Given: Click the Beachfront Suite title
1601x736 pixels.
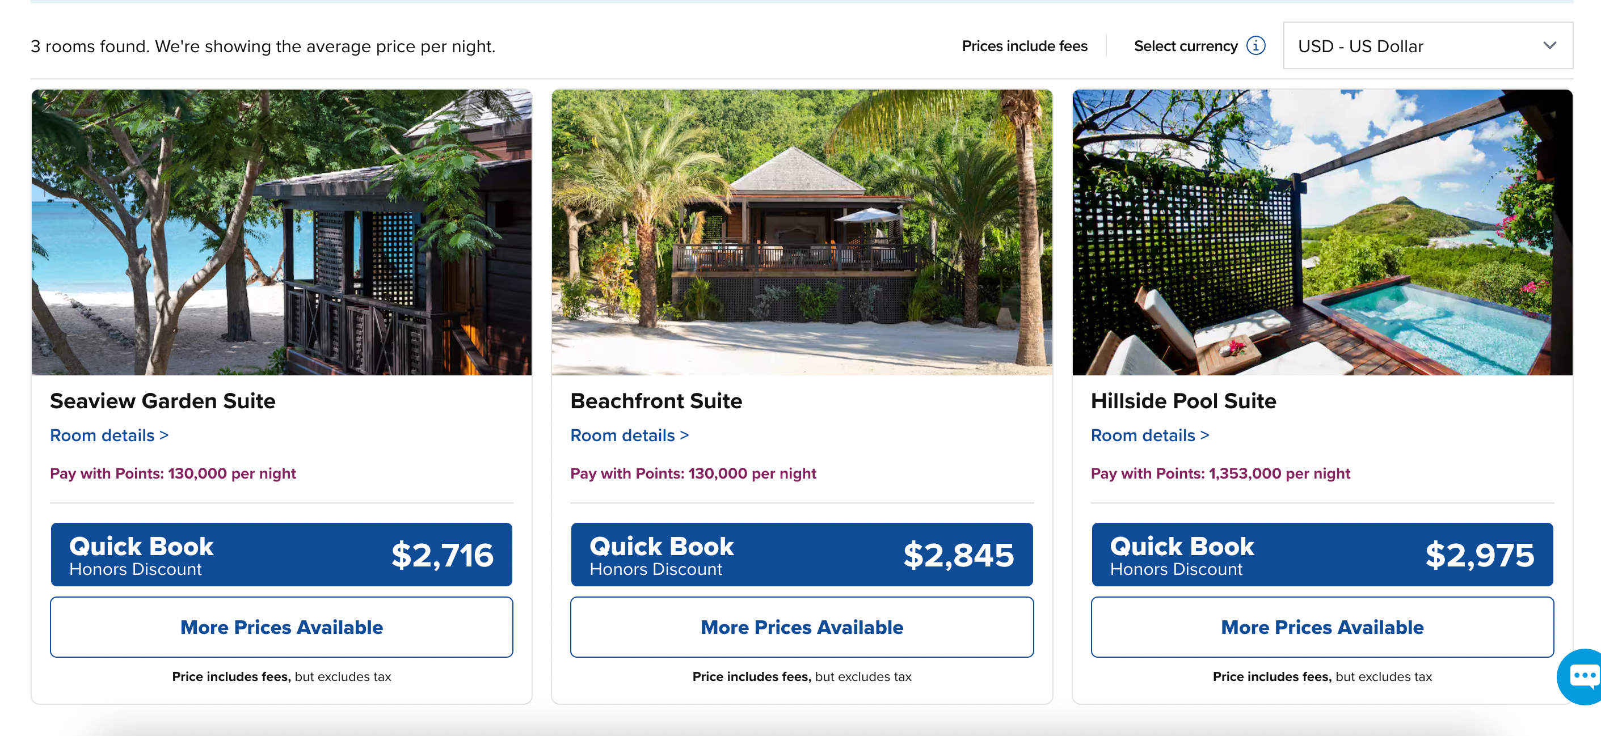Looking at the screenshot, I should pyautogui.click(x=656, y=401).
